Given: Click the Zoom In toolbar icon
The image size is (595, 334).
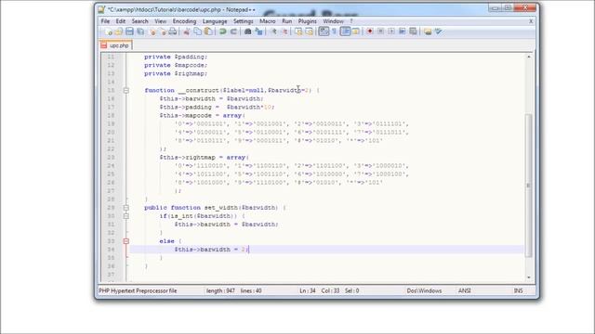Looking at the screenshot, I should click(273, 32).
